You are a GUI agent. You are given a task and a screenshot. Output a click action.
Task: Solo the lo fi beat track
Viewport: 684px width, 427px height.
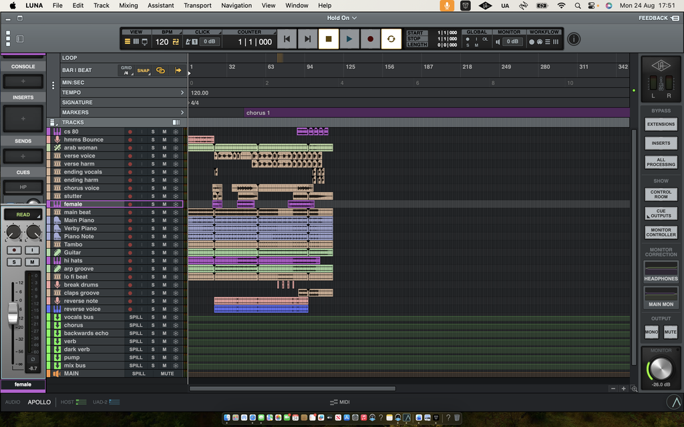tap(153, 277)
